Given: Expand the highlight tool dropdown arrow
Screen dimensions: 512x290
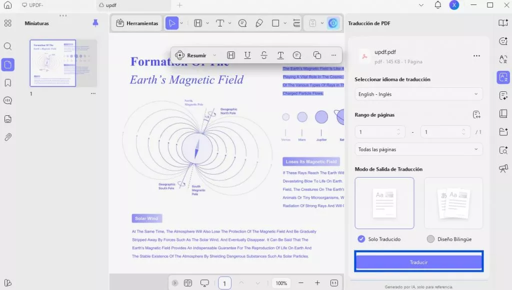Looking at the screenshot, I should (x=207, y=23).
